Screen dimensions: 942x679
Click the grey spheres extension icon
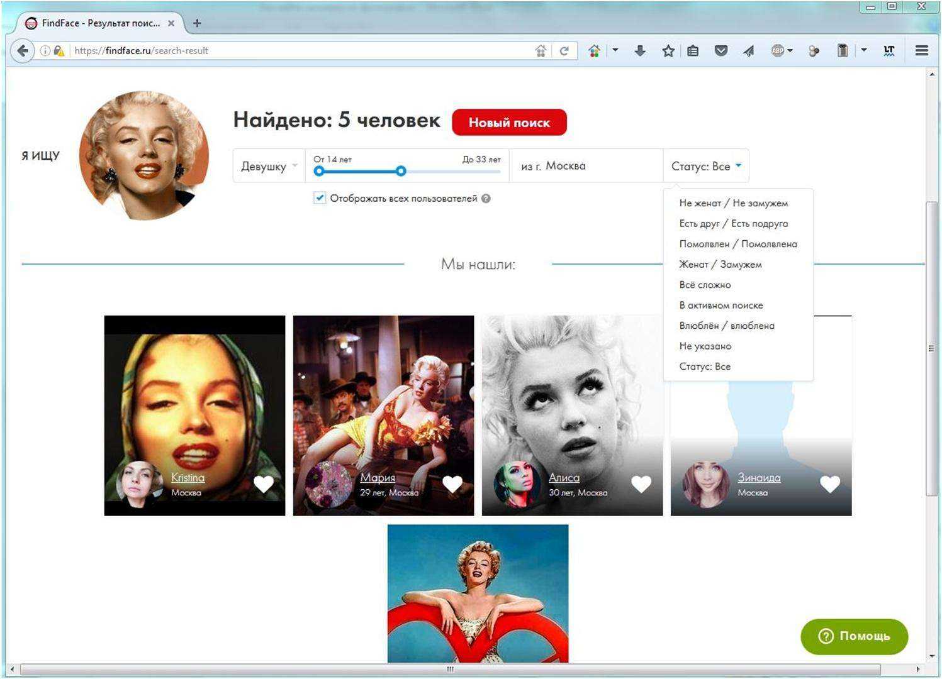tap(814, 51)
